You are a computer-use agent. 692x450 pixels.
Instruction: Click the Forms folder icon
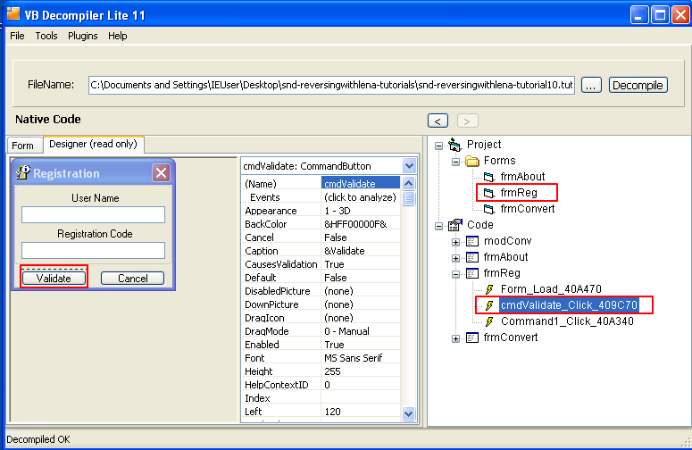pyautogui.click(x=472, y=161)
